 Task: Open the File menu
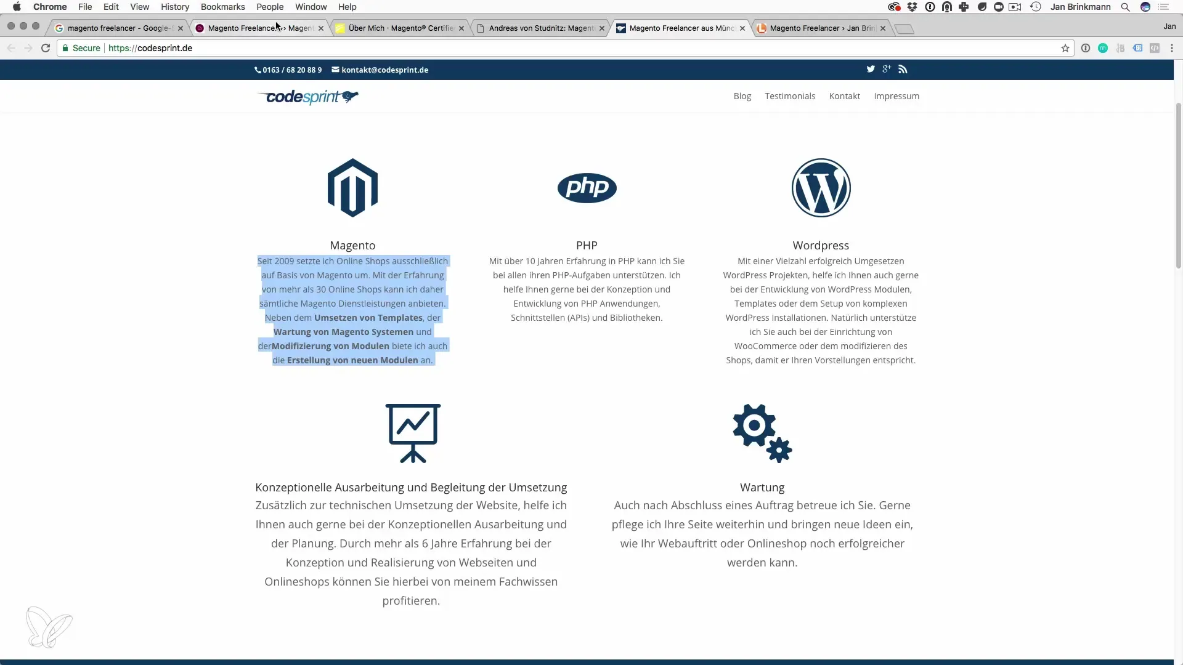85,7
